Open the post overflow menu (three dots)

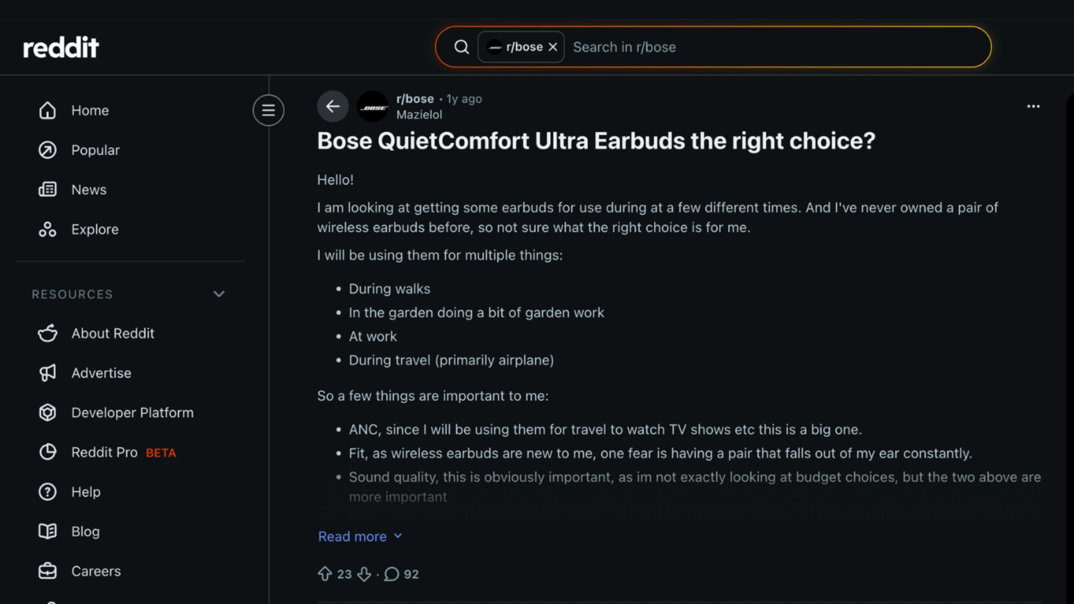click(x=1033, y=106)
